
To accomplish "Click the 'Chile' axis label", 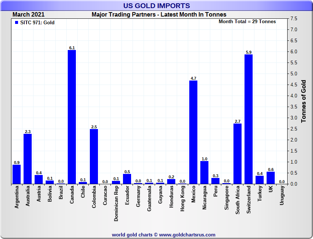I will [x=83, y=192].
